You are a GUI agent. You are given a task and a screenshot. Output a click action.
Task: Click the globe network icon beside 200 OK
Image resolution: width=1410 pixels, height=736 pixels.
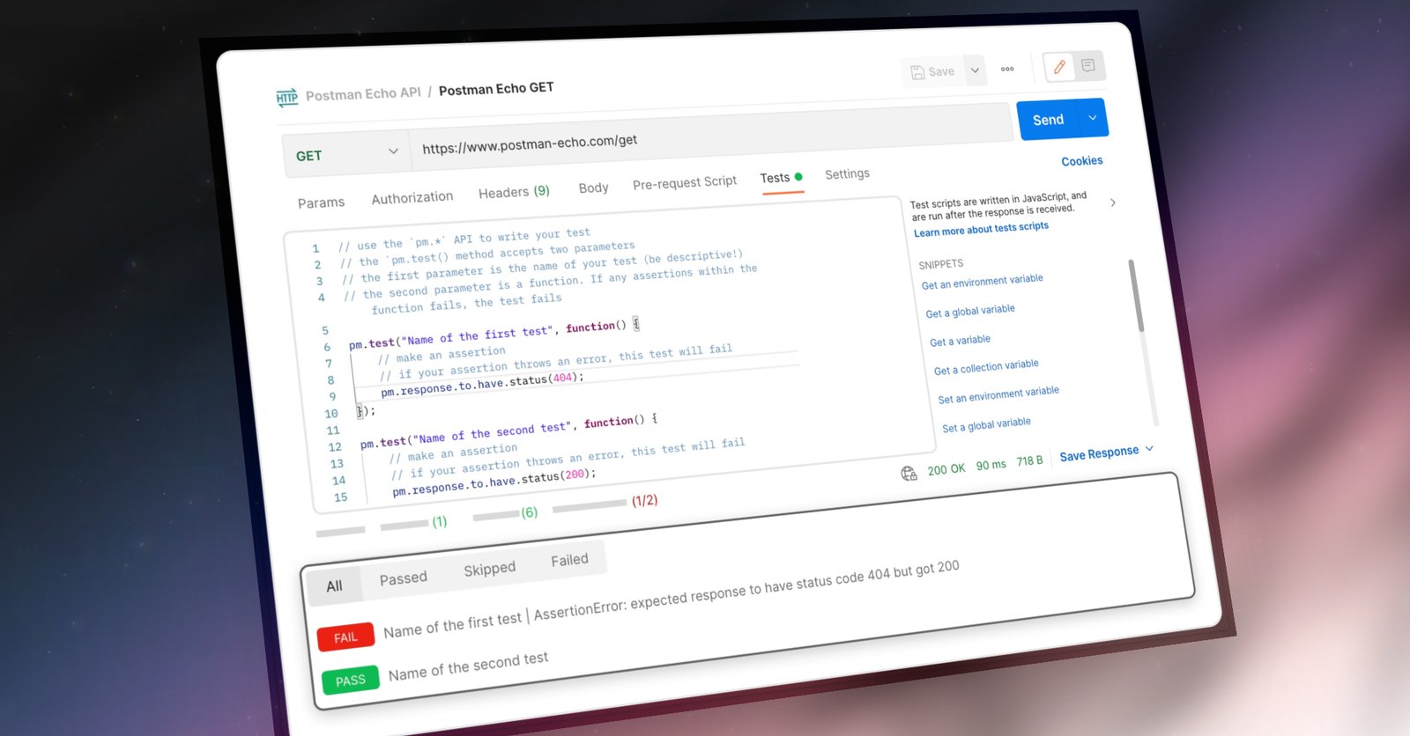pyautogui.click(x=909, y=474)
